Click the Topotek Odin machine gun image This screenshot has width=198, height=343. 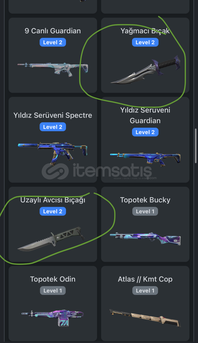tap(53, 318)
